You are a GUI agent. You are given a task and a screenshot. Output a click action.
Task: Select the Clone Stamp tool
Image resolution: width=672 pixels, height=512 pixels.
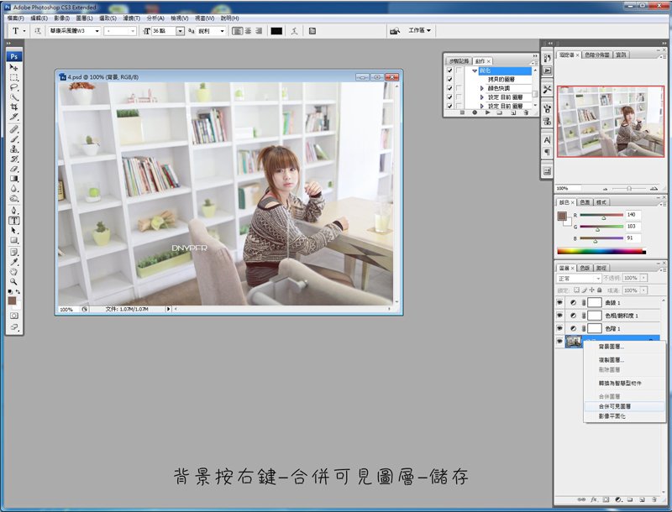pyautogui.click(x=13, y=149)
